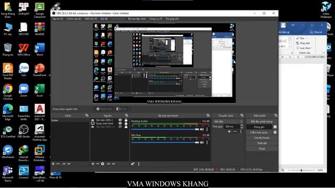Toggle Chế độ Studio mode
This screenshot has width=335, height=188.
click(262, 138)
